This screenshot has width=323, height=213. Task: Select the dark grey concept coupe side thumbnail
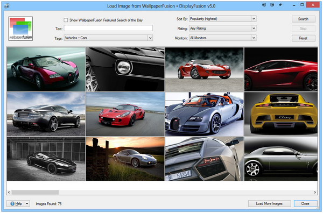tap(281, 159)
